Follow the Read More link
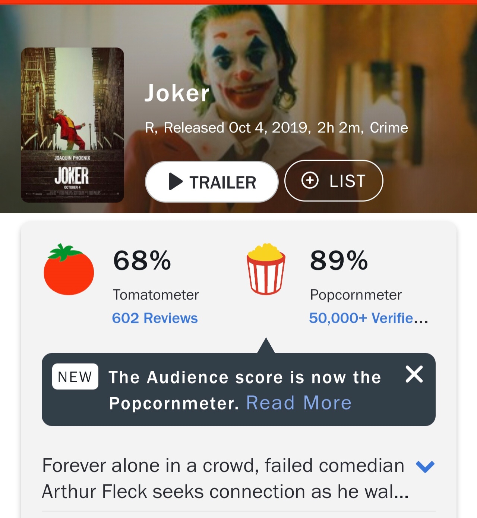This screenshot has height=518, width=477. [299, 403]
